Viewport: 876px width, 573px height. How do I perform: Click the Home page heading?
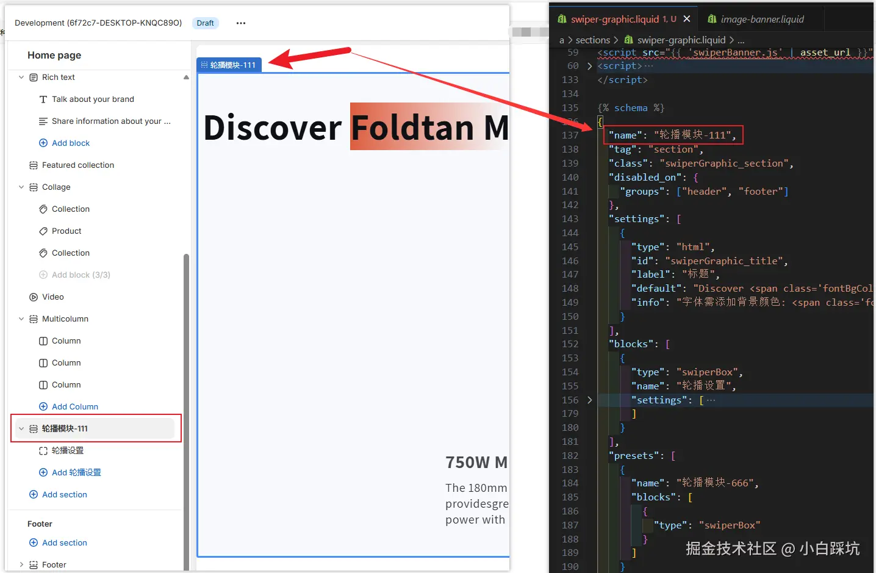point(54,56)
